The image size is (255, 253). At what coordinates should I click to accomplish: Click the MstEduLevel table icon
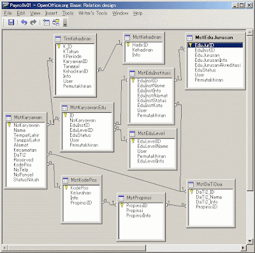pyautogui.click(x=132, y=134)
